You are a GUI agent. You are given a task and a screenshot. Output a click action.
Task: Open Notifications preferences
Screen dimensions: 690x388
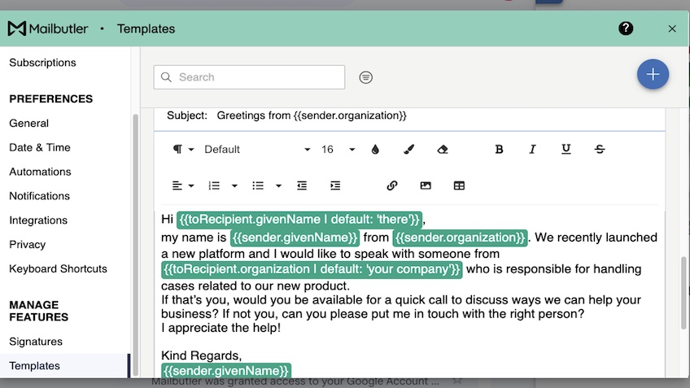tap(40, 196)
